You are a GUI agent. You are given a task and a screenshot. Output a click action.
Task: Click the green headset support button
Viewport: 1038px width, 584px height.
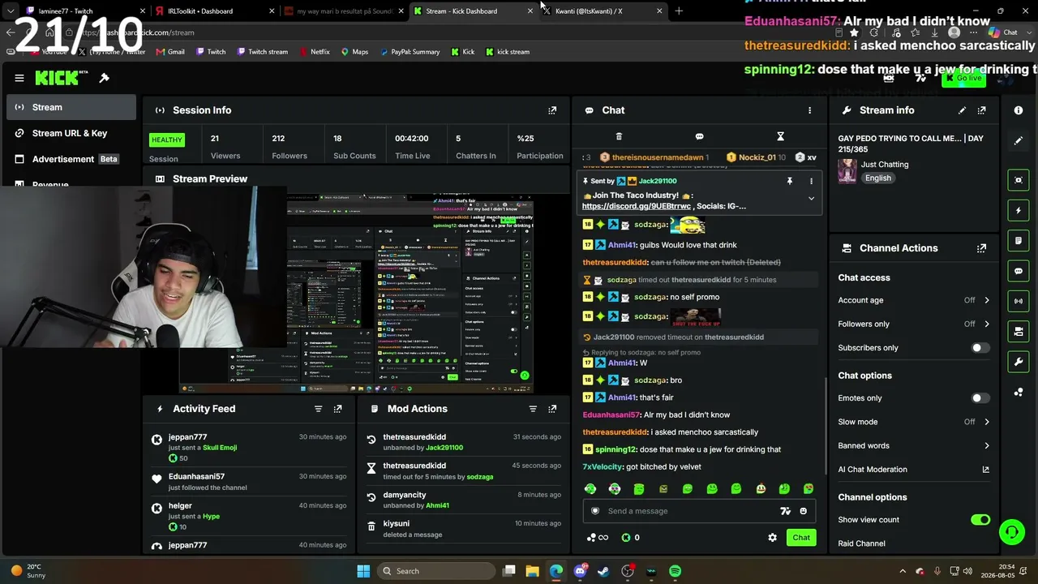[1011, 532]
